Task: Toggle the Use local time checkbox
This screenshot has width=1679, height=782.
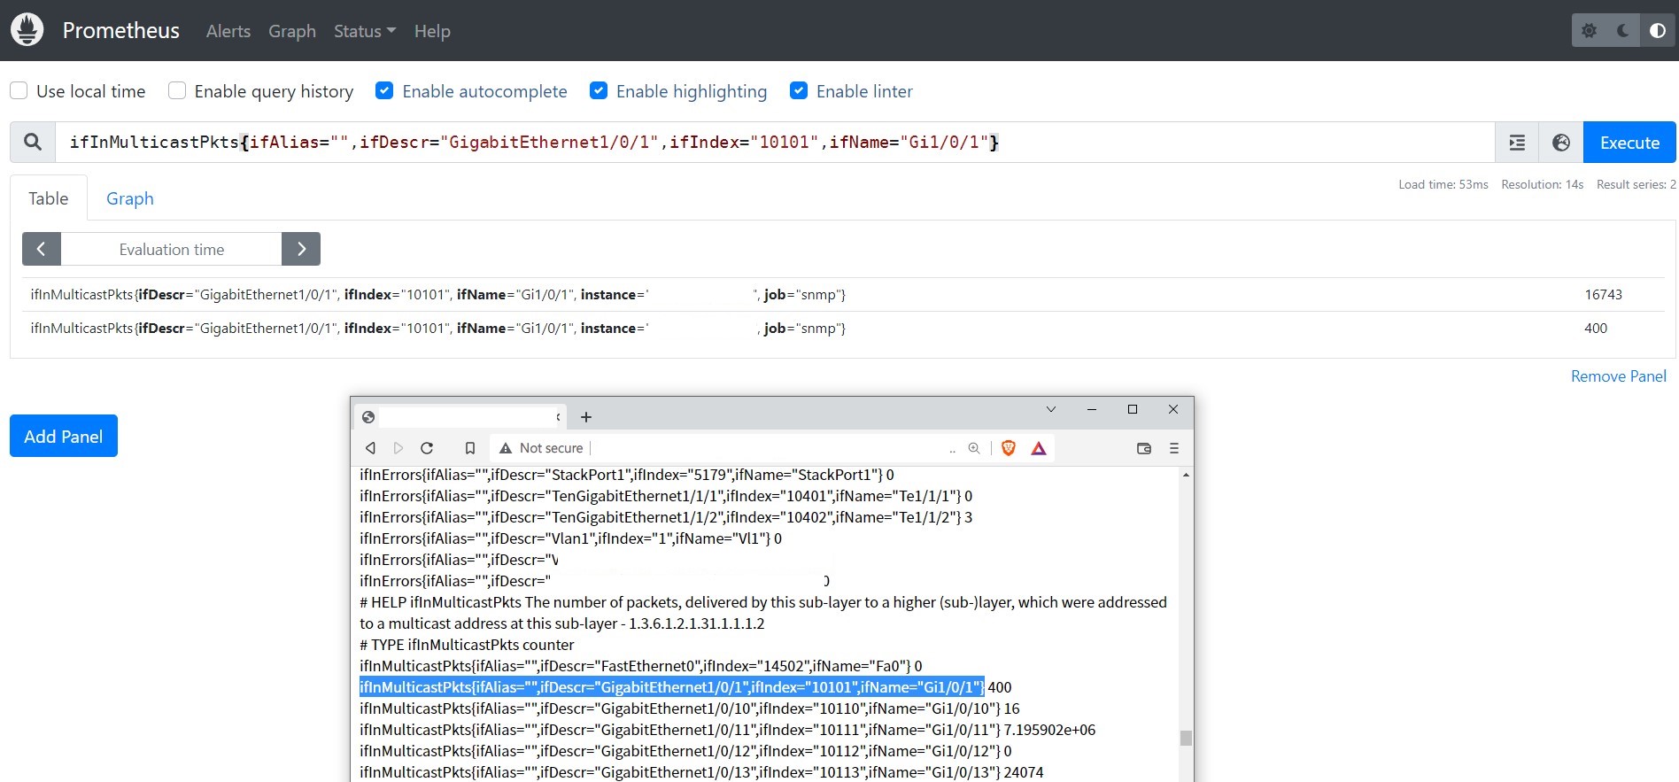Action: tap(19, 90)
